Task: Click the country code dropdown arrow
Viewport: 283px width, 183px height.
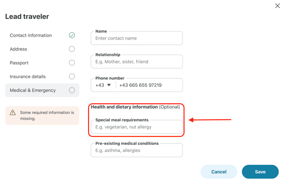Action: [x=109, y=85]
